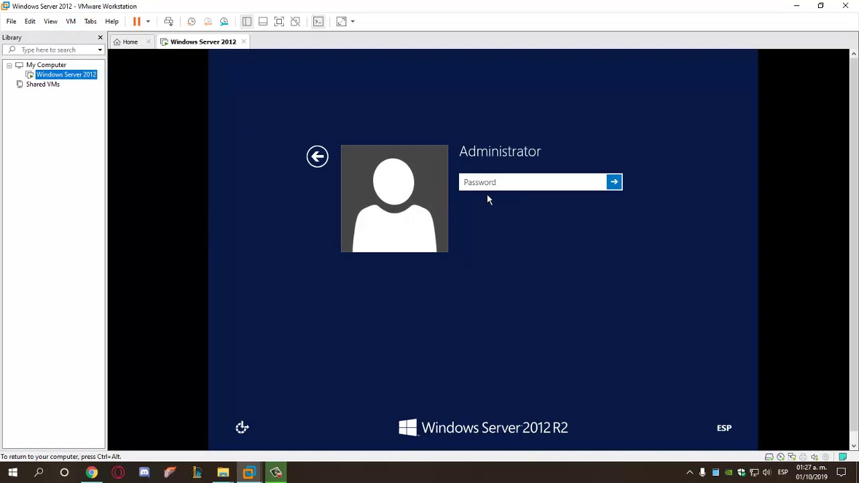Open the Tabs menu
Image resolution: width=859 pixels, height=483 pixels.
click(x=90, y=21)
